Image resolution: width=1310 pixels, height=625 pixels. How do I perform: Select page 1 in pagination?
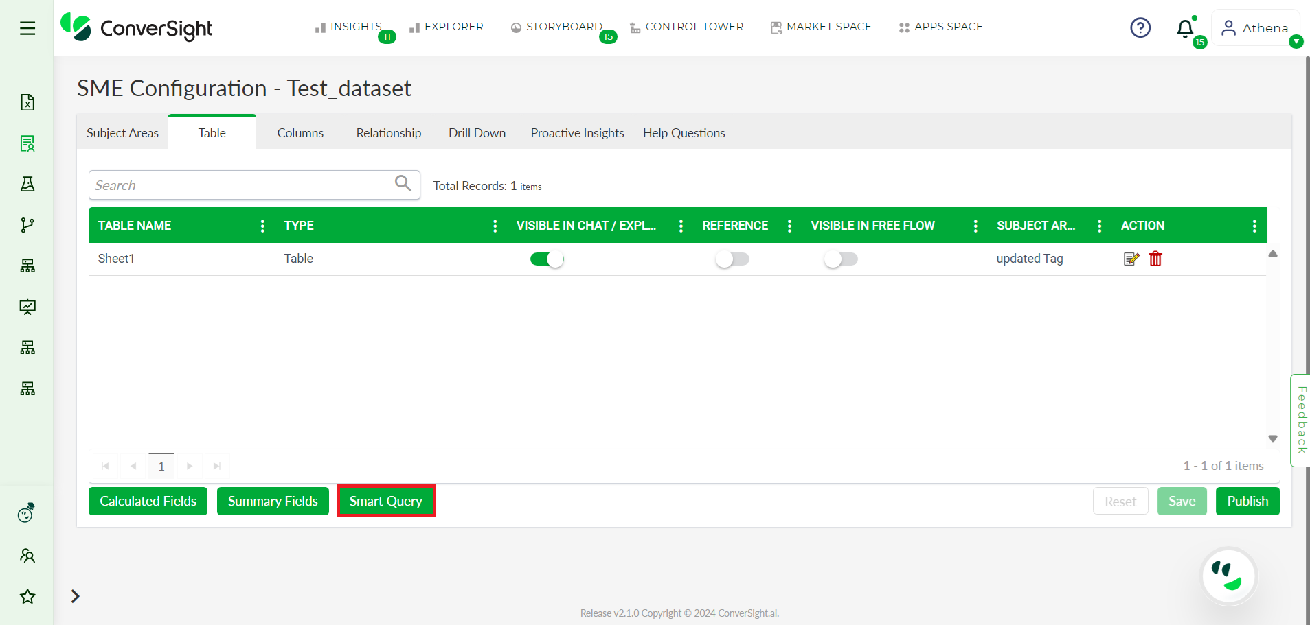161,466
